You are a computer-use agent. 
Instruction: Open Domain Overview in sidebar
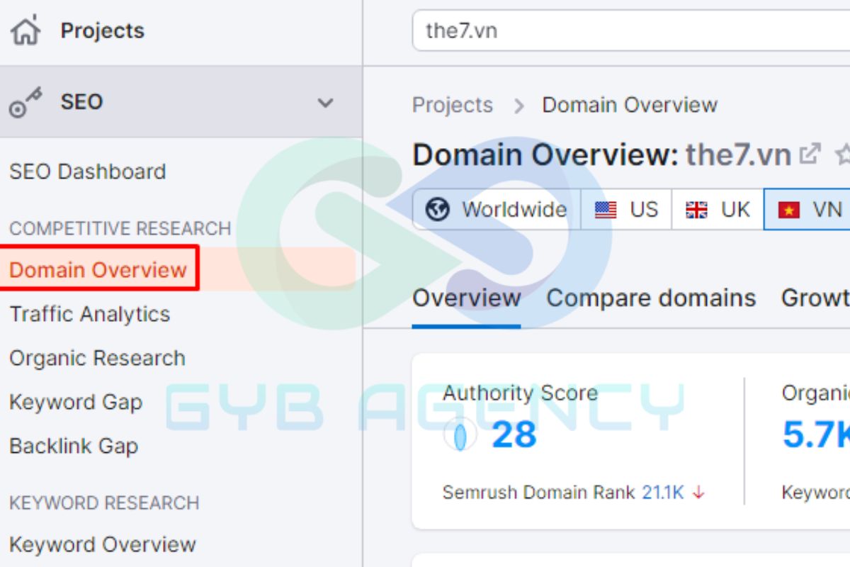tap(98, 269)
